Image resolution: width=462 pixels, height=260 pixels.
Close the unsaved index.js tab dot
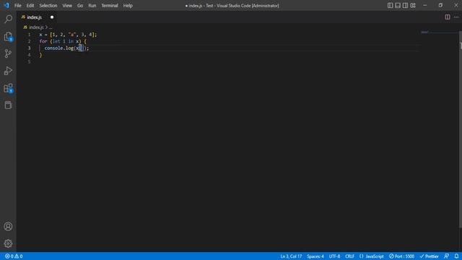point(52,17)
